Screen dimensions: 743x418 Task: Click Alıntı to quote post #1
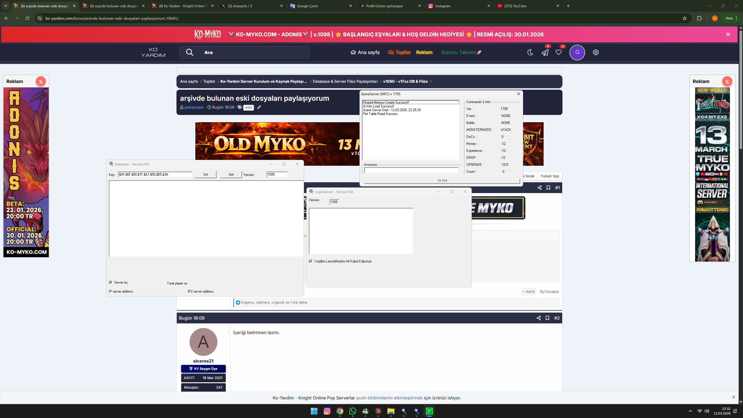(529, 291)
